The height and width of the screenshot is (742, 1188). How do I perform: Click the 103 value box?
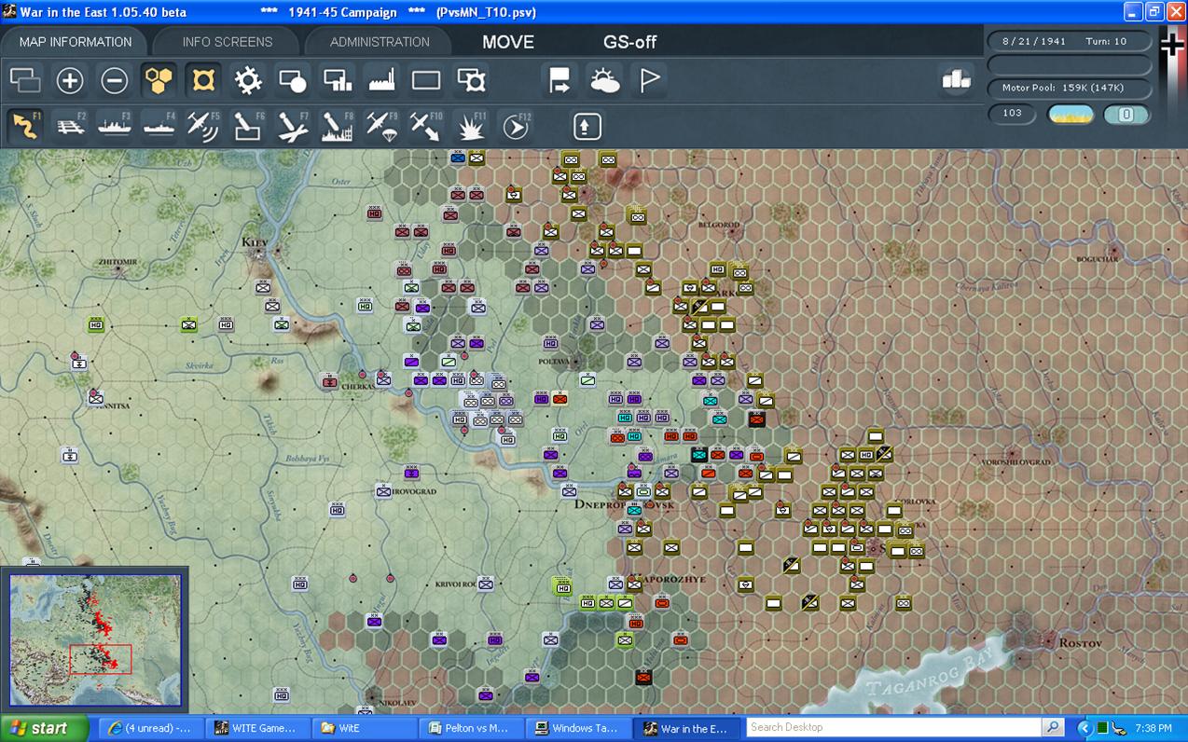1013,114
